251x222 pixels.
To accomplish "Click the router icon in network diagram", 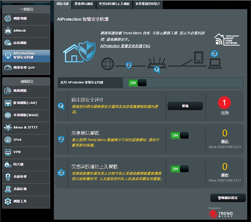I will point(156,63).
